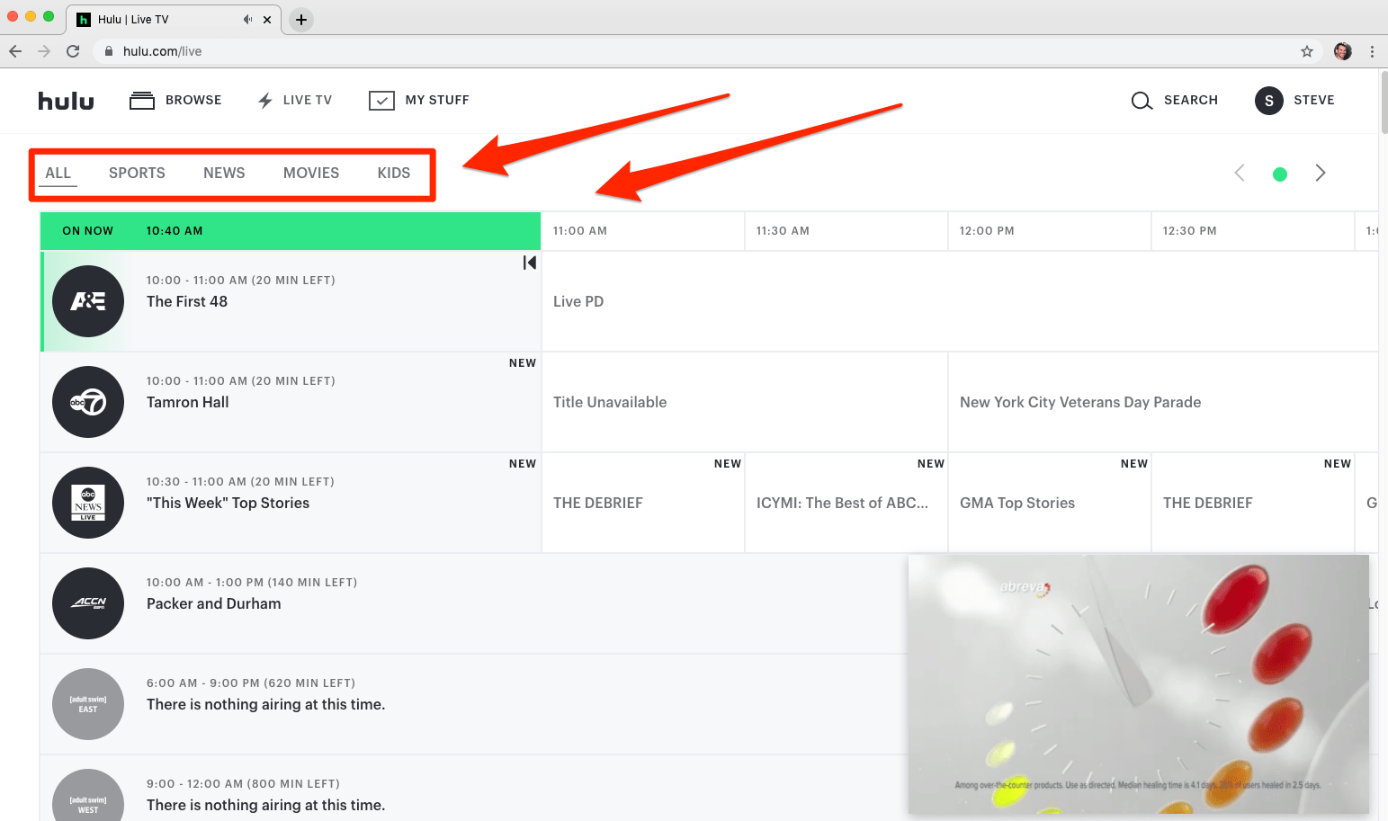Select the Hulu | Live TV browser tab
Image resolution: width=1388 pixels, height=821 pixels.
174,19
